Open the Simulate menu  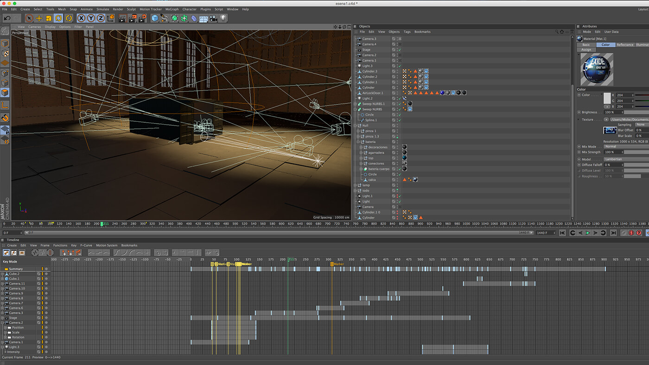[x=102, y=9]
